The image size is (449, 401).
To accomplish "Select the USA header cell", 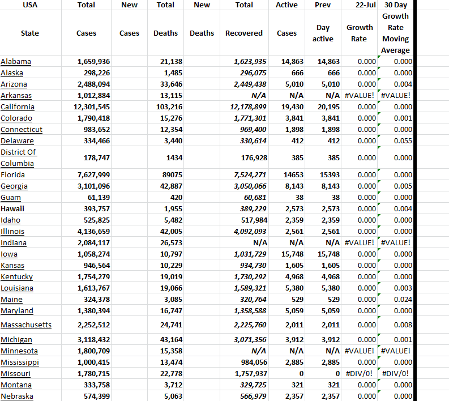I will point(31,5).
